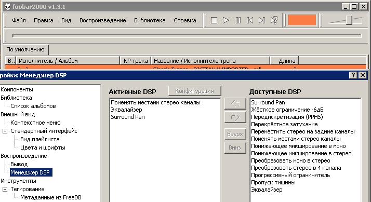Open the Библиотека menu
Image resolution: width=371 pixels, height=202 pixels.
pyautogui.click(x=150, y=20)
